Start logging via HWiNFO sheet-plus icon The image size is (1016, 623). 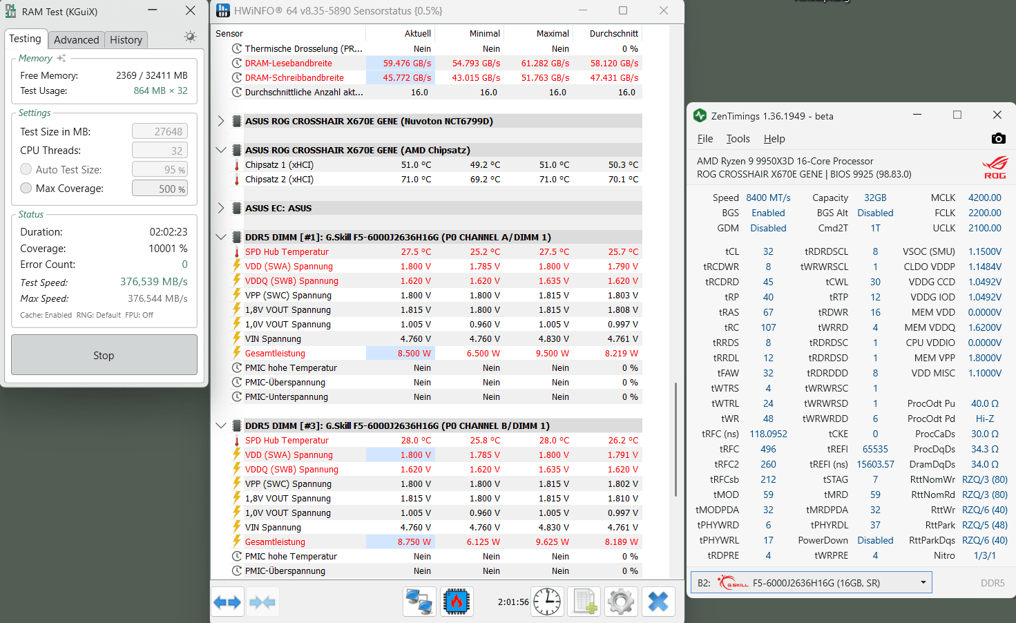click(x=584, y=602)
